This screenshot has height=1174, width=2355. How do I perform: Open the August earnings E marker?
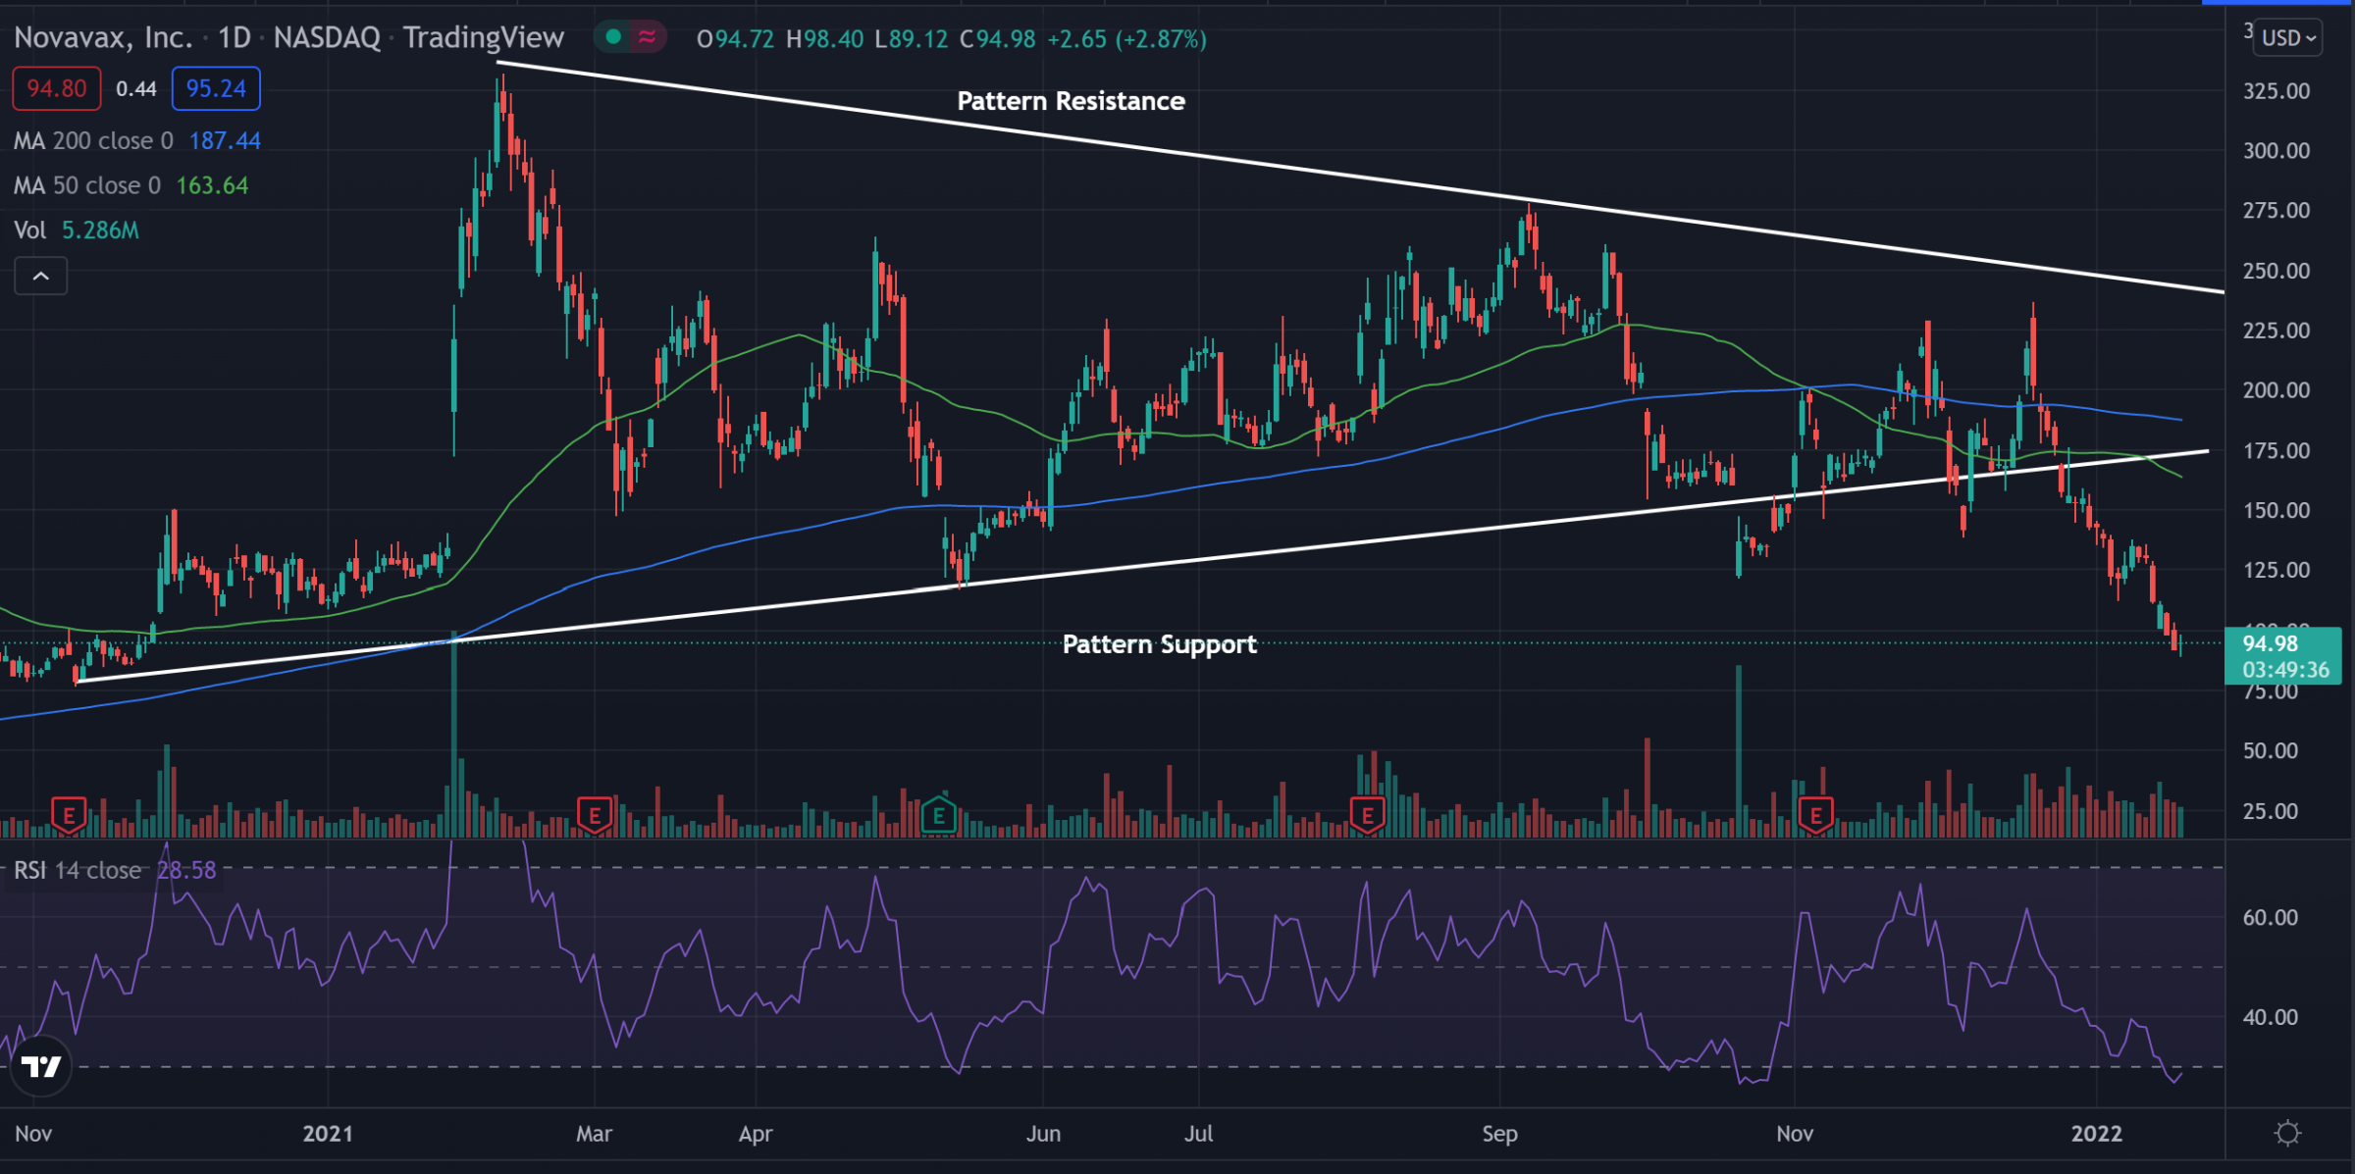[1367, 814]
